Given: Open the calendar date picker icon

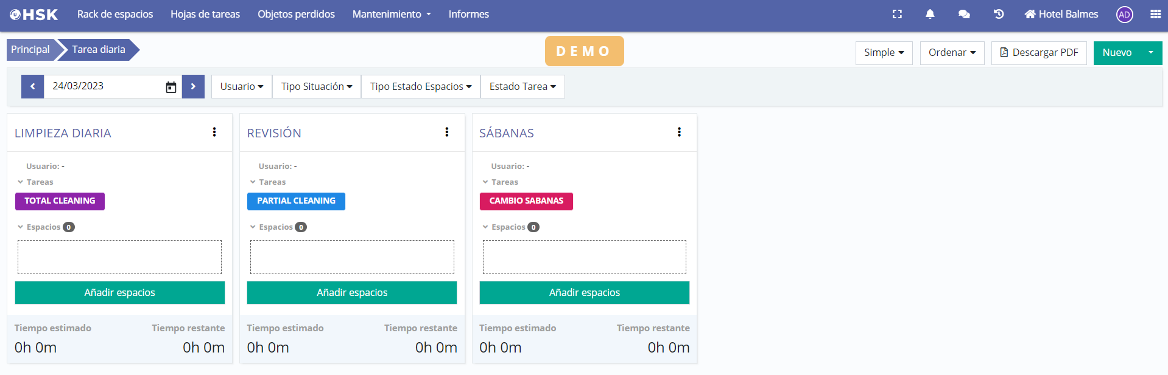Looking at the screenshot, I should (171, 87).
